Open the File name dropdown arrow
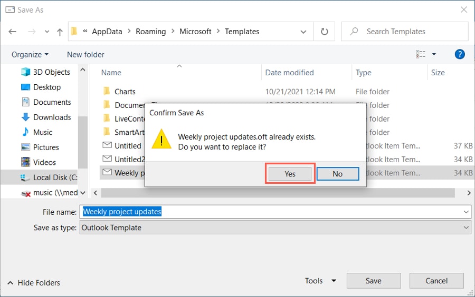Screen dimensions: 475x297 coord(466,212)
